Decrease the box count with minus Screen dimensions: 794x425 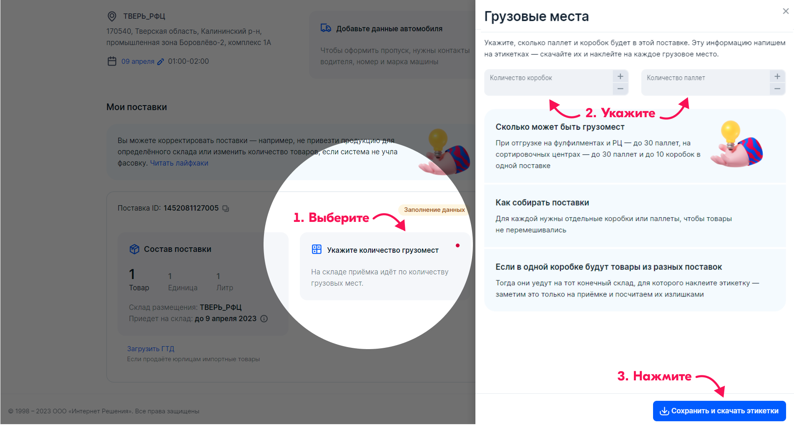point(620,88)
